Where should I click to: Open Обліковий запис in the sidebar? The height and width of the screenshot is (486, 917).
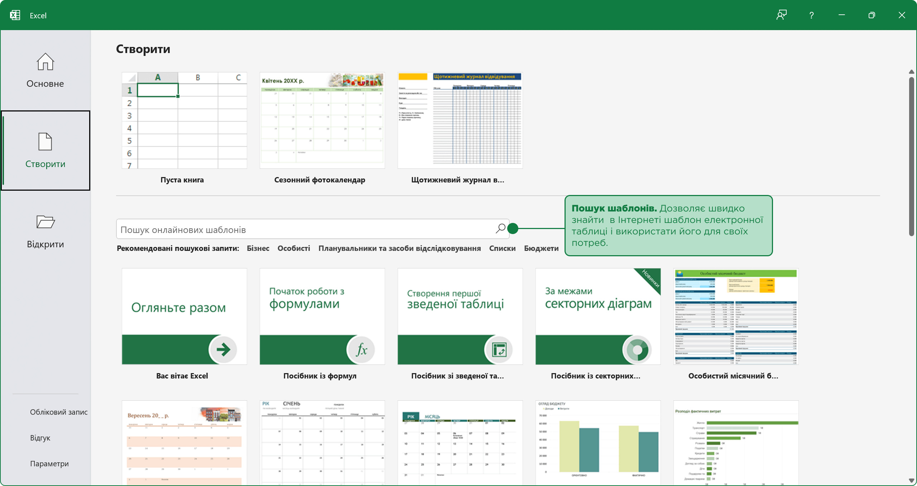coord(59,412)
